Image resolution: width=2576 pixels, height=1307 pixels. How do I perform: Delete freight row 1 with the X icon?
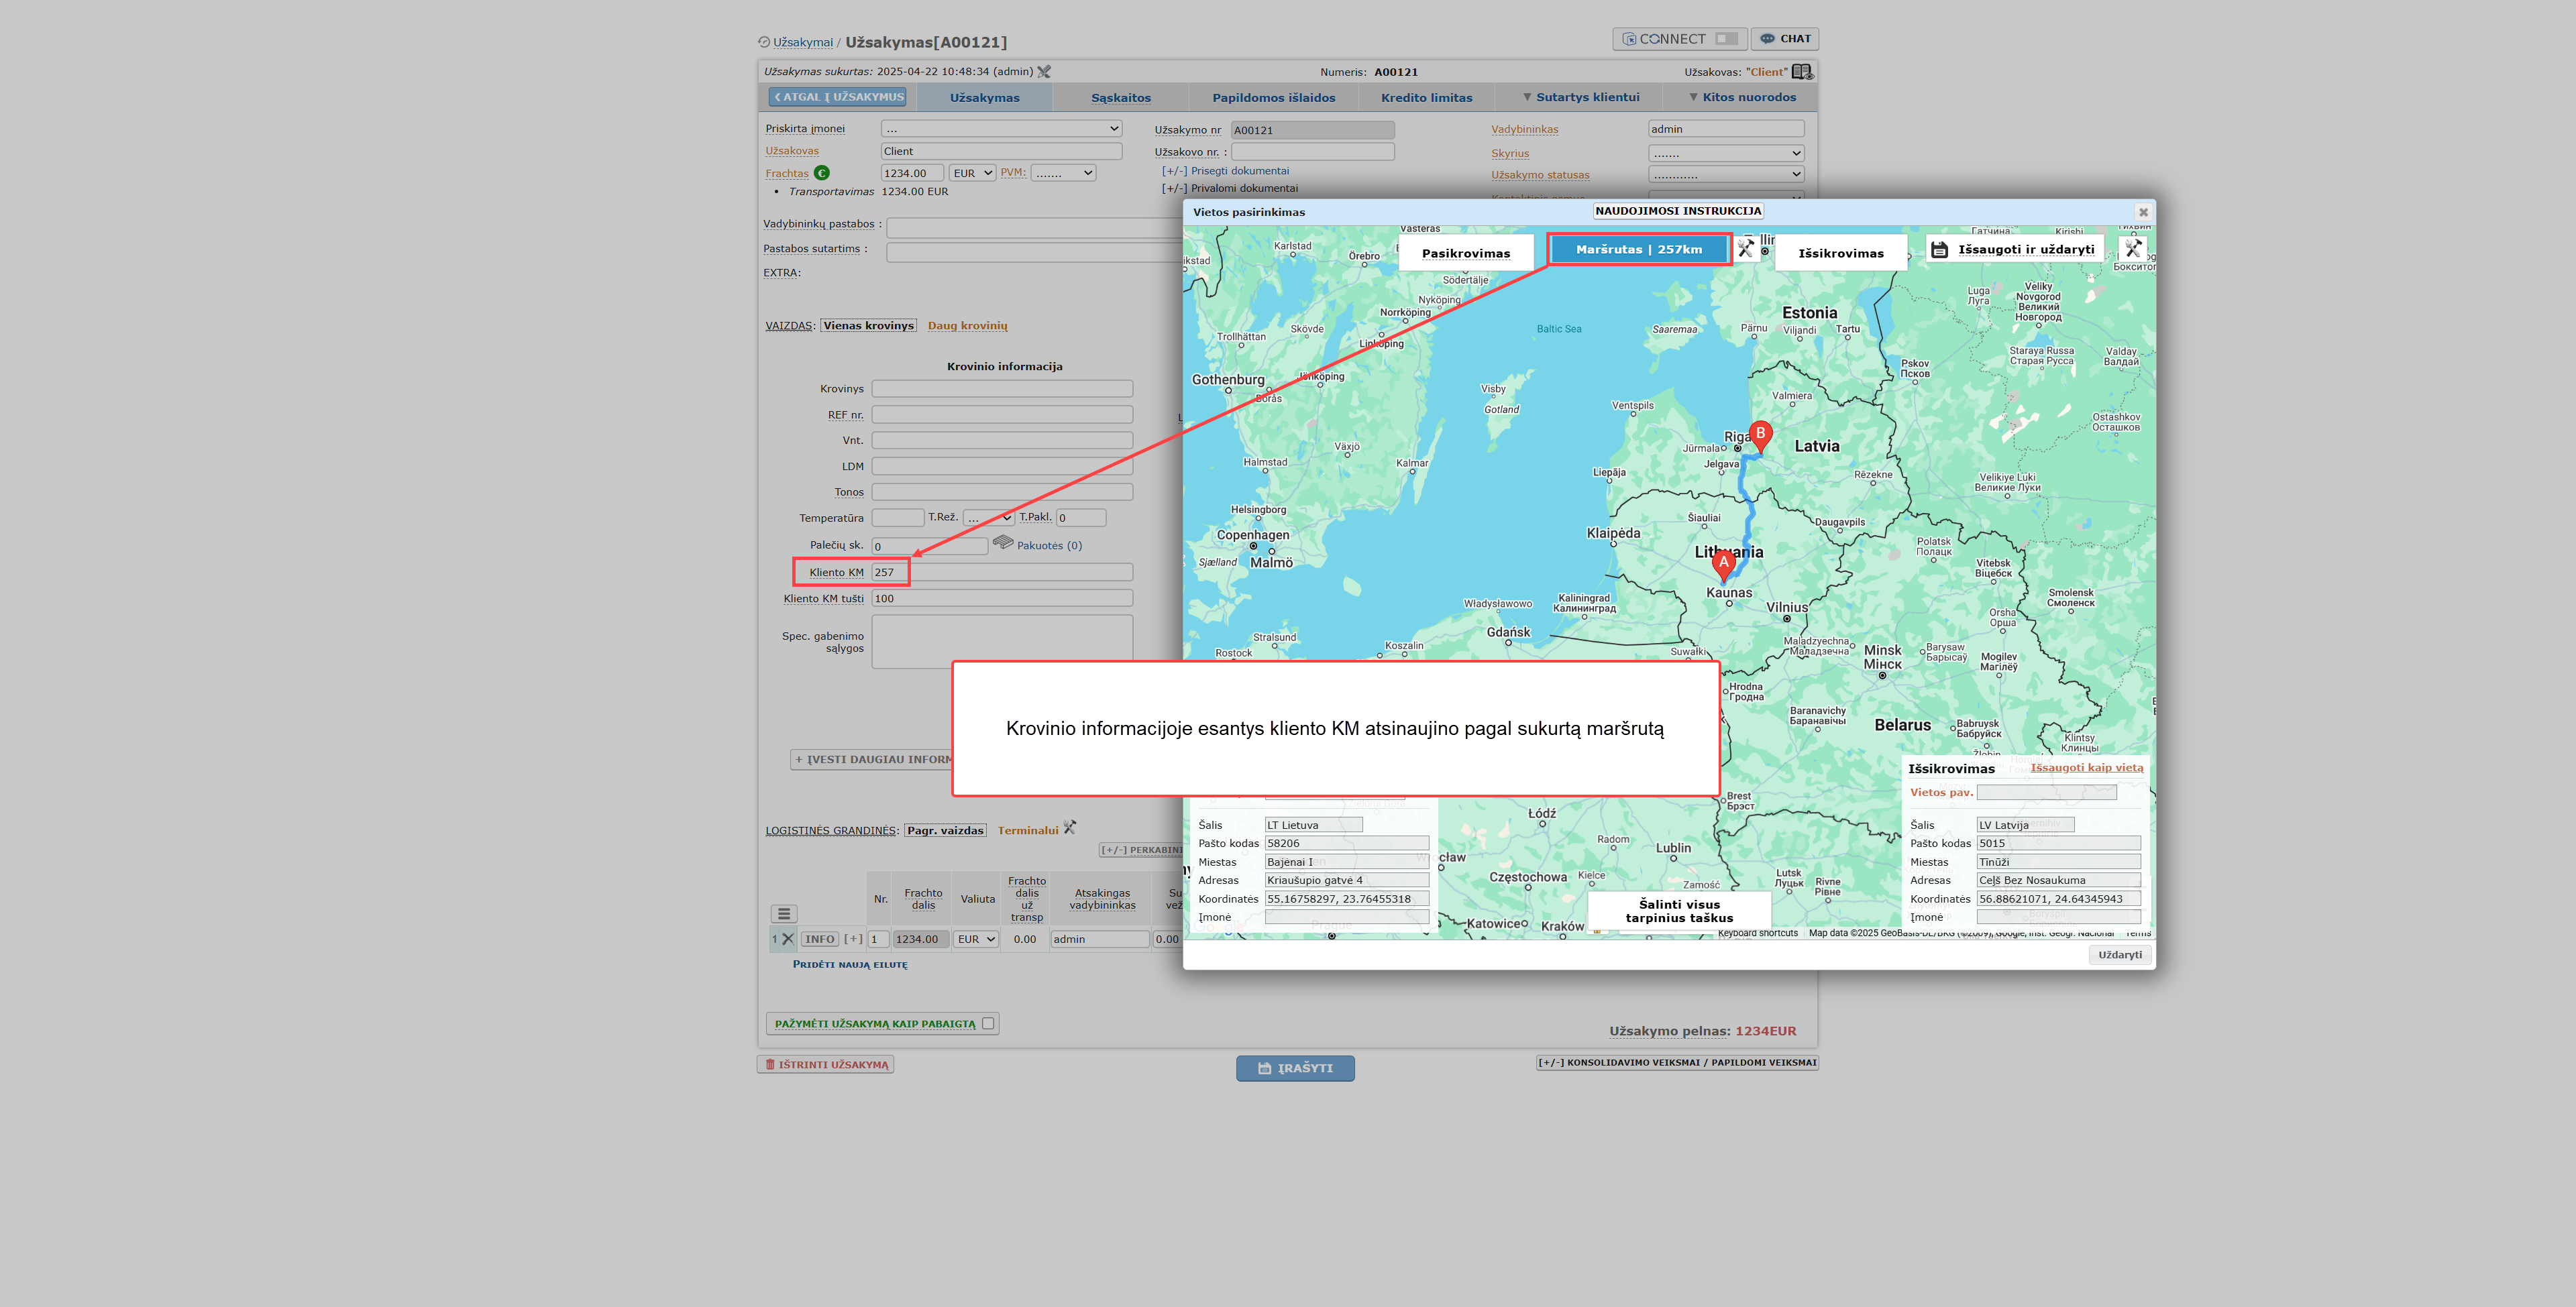pos(788,939)
